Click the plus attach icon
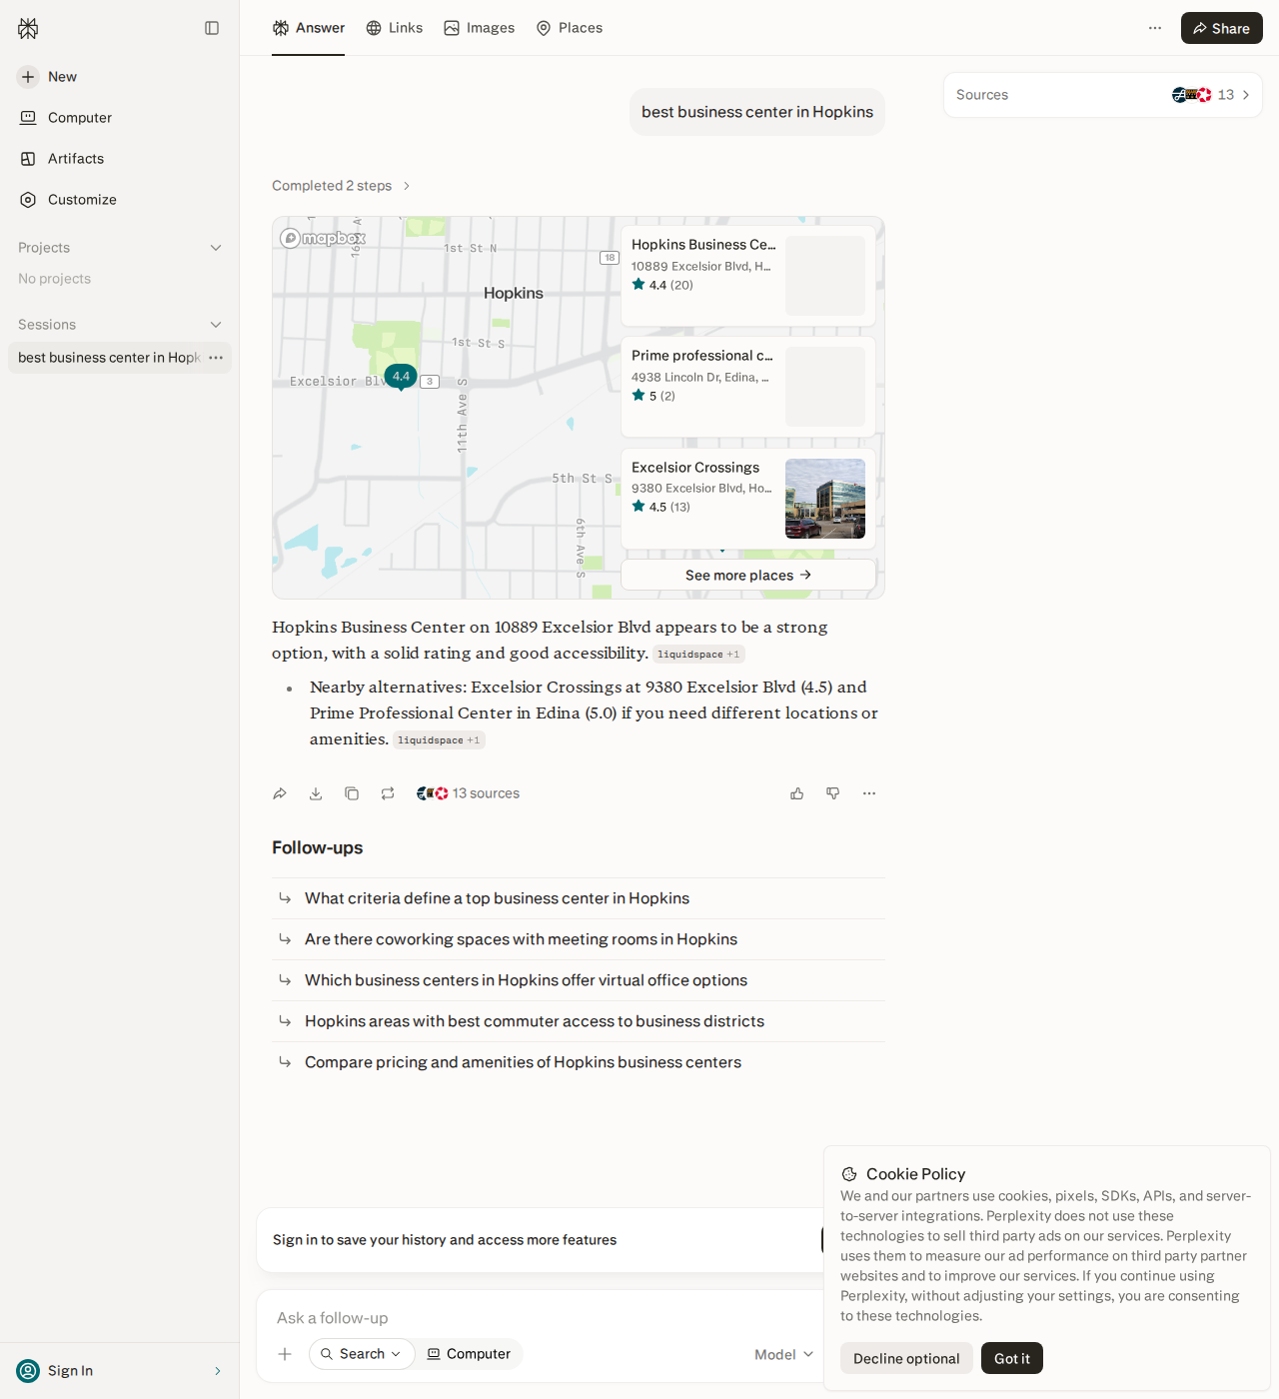Viewport: 1279px width, 1399px height. click(x=285, y=1354)
